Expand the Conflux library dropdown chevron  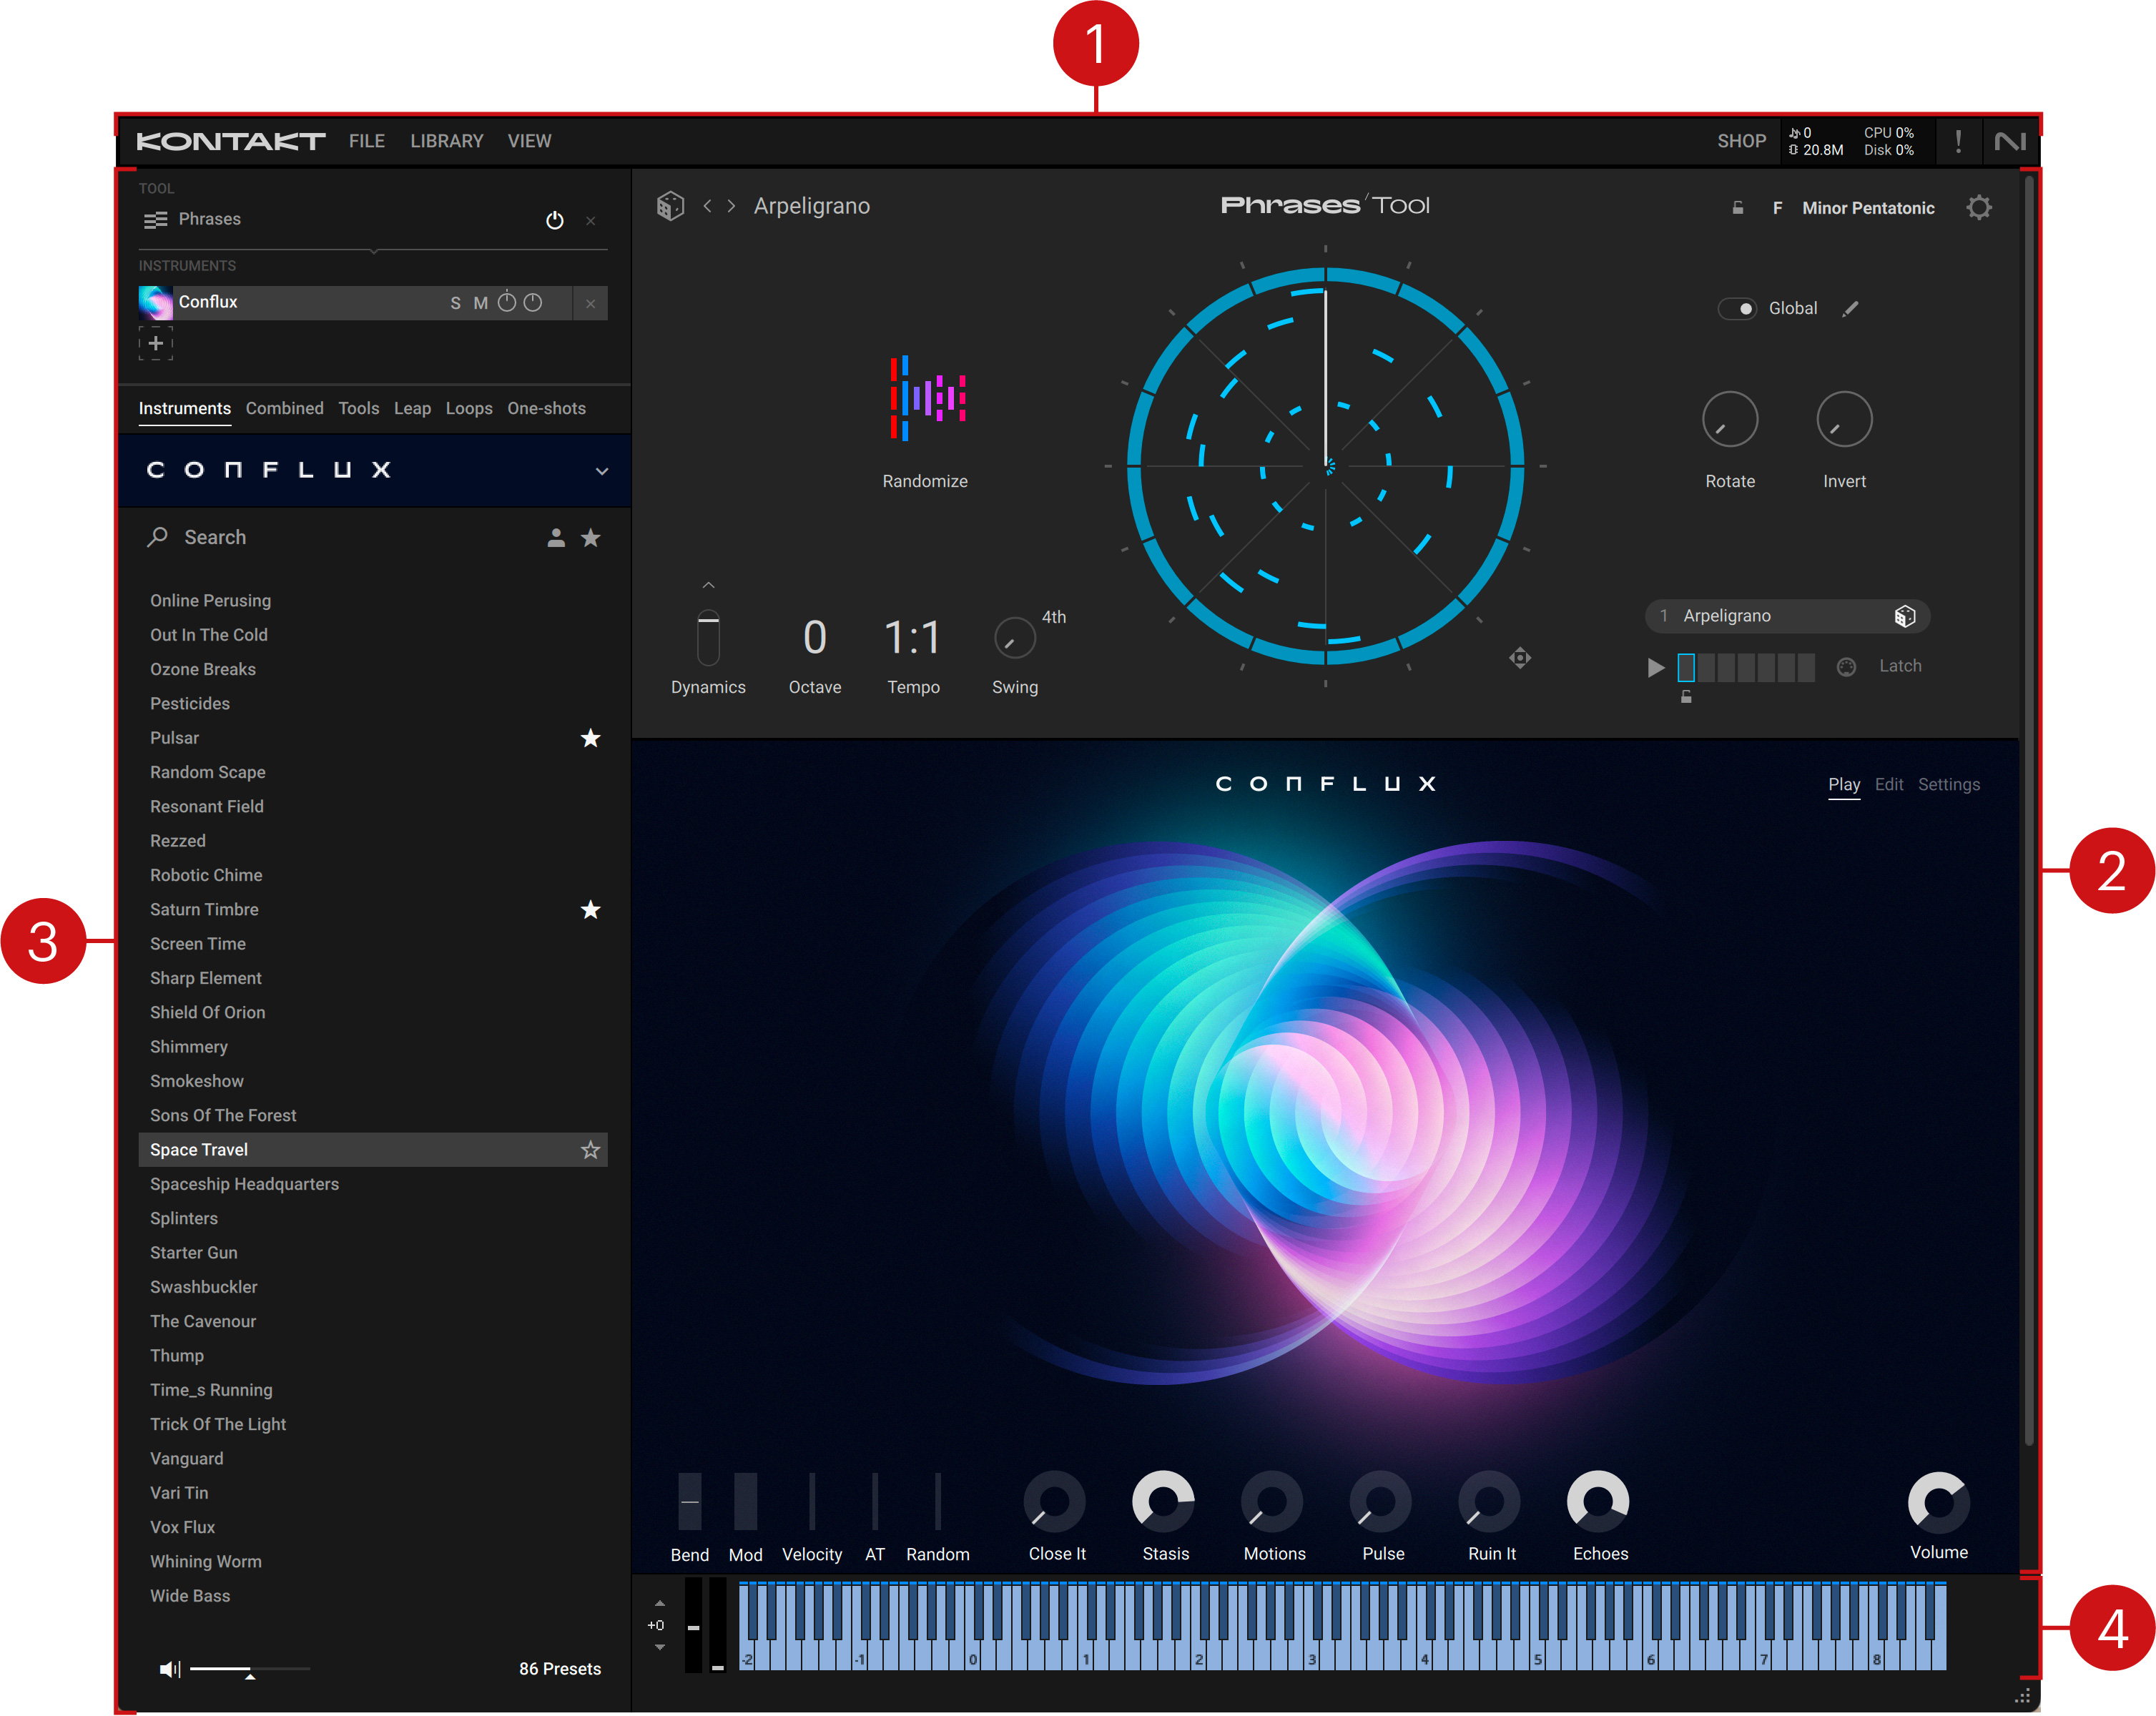pyautogui.click(x=602, y=471)
